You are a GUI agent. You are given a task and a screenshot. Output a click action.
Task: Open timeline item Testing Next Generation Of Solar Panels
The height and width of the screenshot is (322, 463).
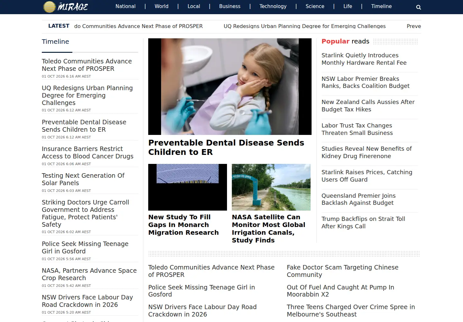coord(83,179)
